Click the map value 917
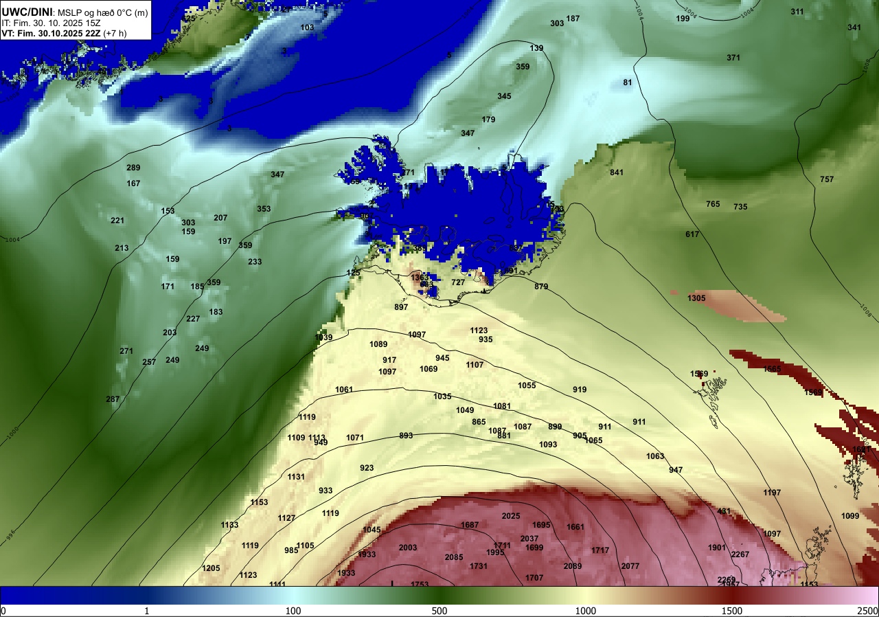This screenshot has height=617, width=879. pyautogui.click(x=389, y=360)
